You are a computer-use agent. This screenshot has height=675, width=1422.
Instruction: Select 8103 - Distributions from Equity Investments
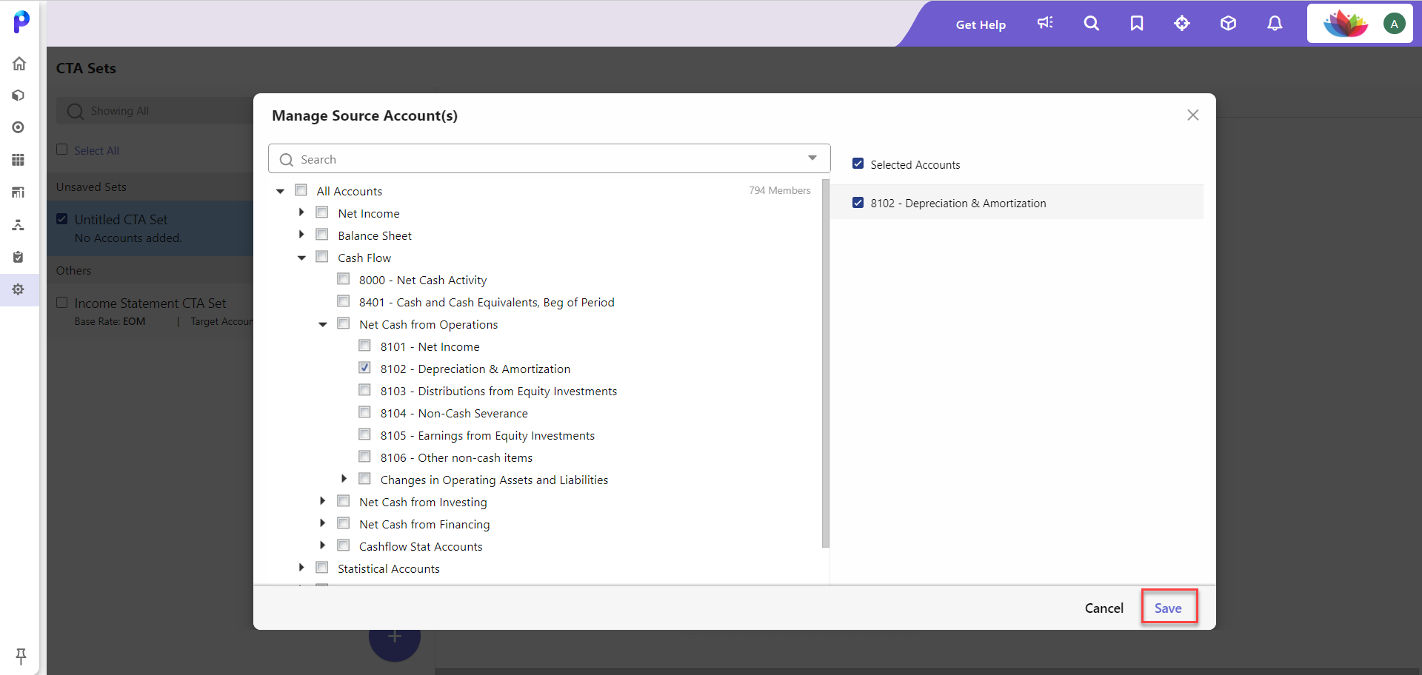(x=498, y=391)
